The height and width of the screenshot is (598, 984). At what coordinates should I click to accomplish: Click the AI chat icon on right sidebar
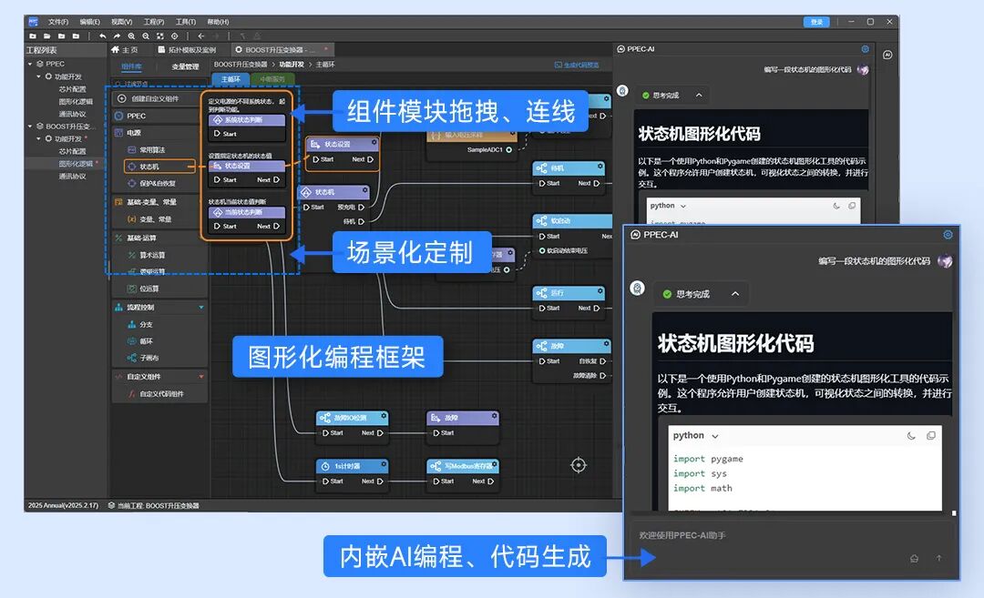[x=887, y=55]
